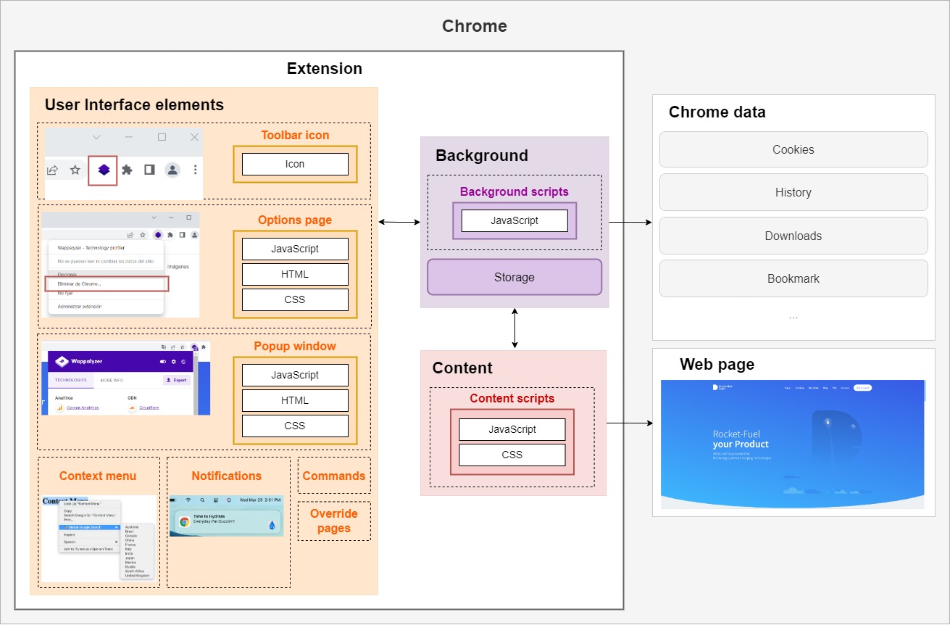Image resolution: width=950 pixels, height=625 pixels.
Task: Toggle the bookmark star in the browser toolbar
Action: tap(75, 170)
